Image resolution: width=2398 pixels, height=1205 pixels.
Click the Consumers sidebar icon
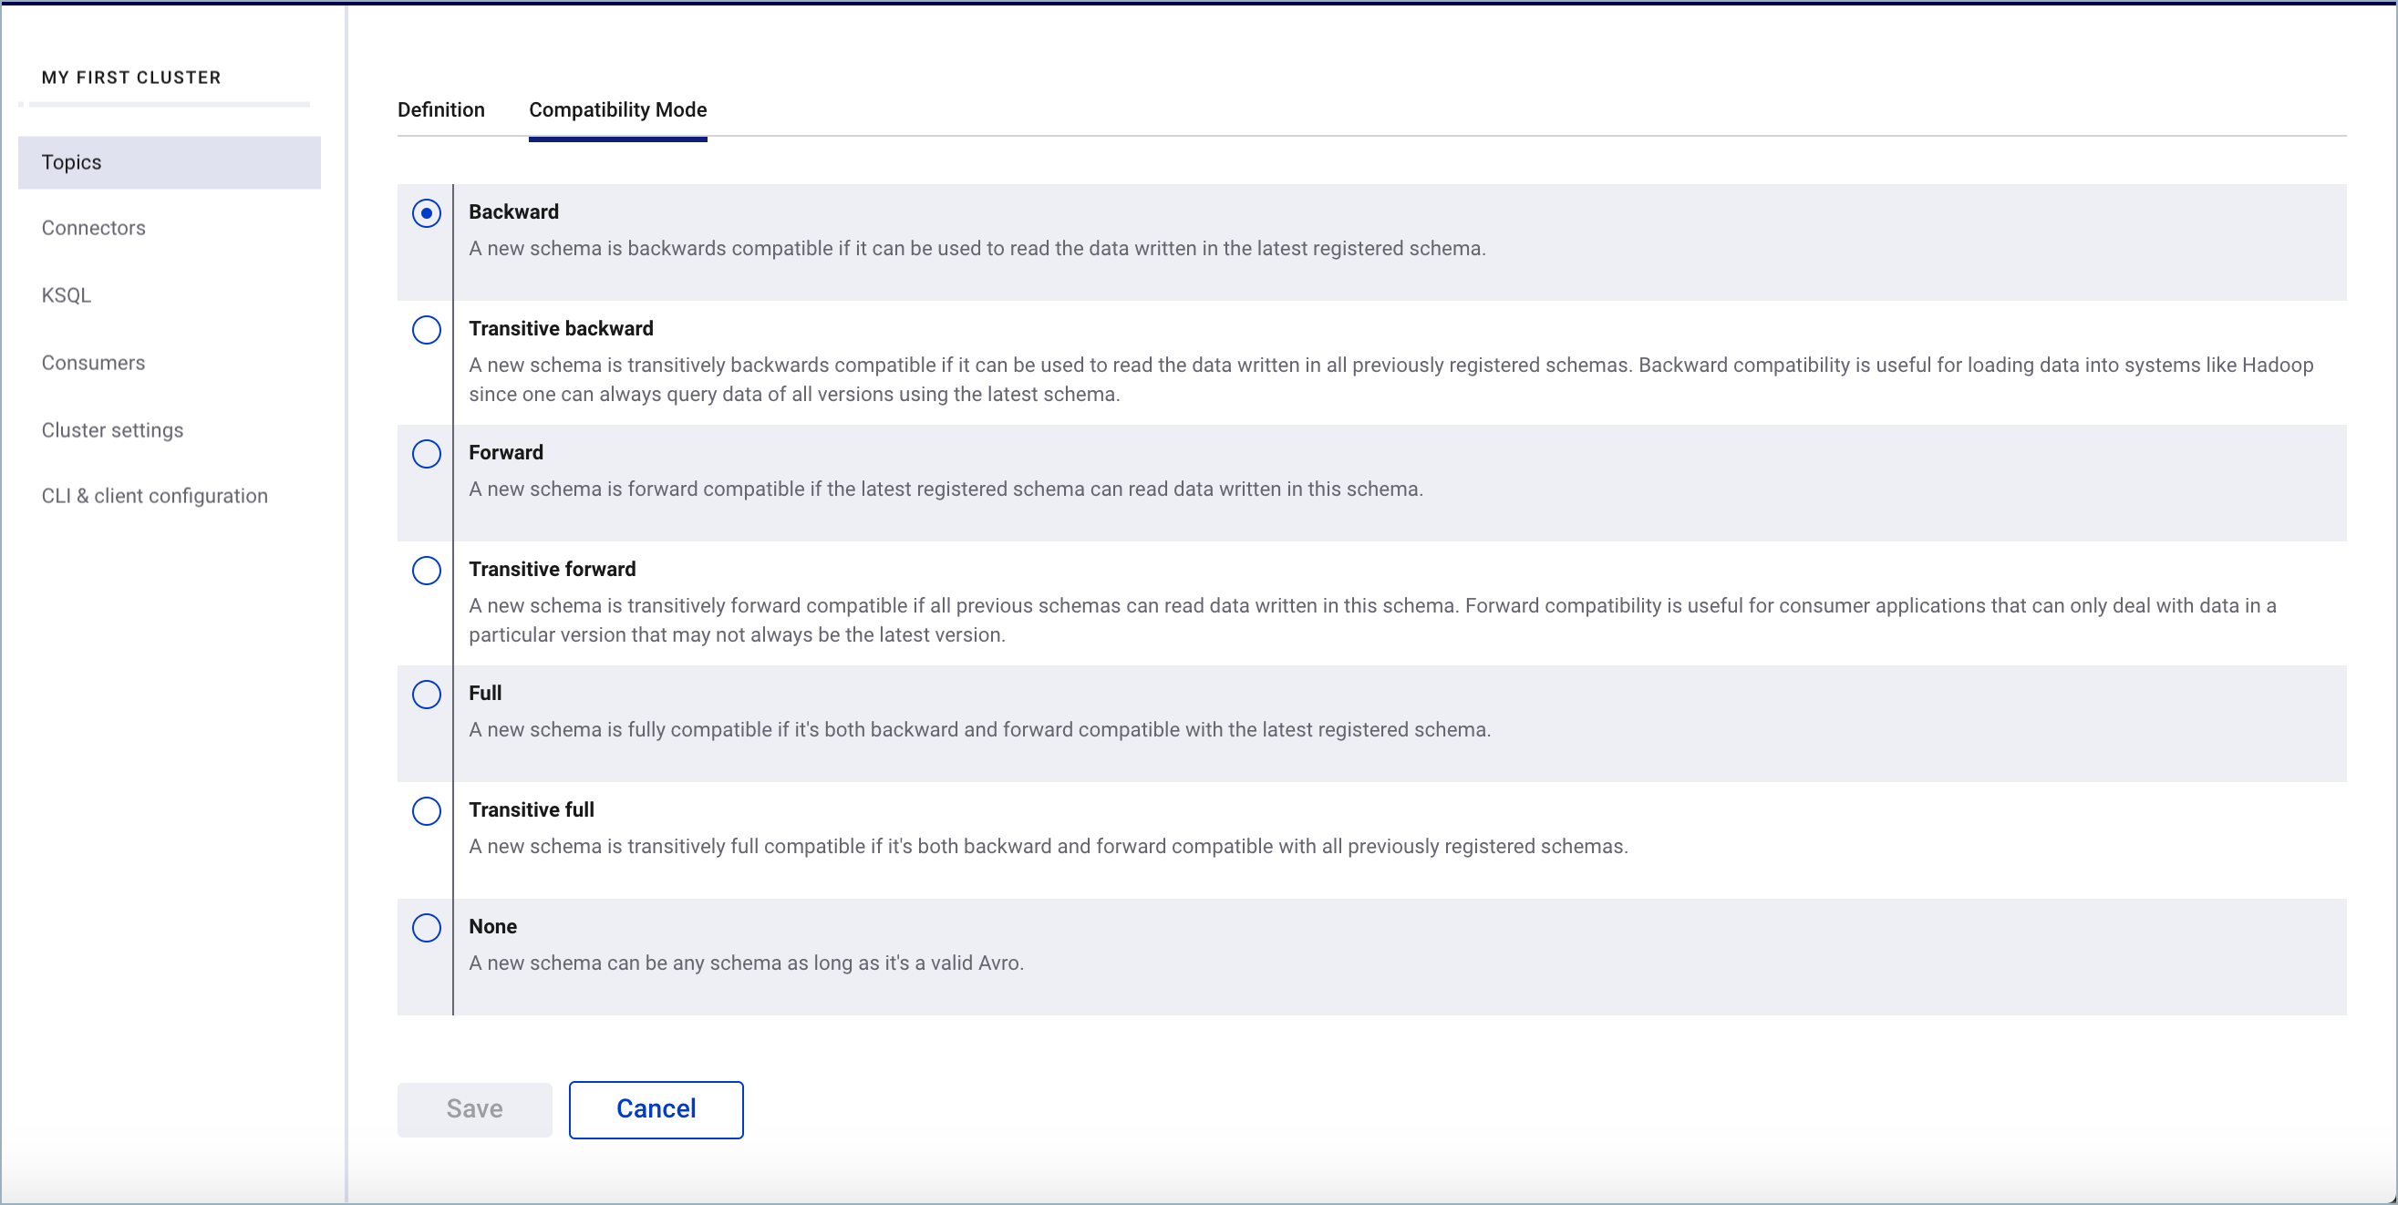(94, 361)
